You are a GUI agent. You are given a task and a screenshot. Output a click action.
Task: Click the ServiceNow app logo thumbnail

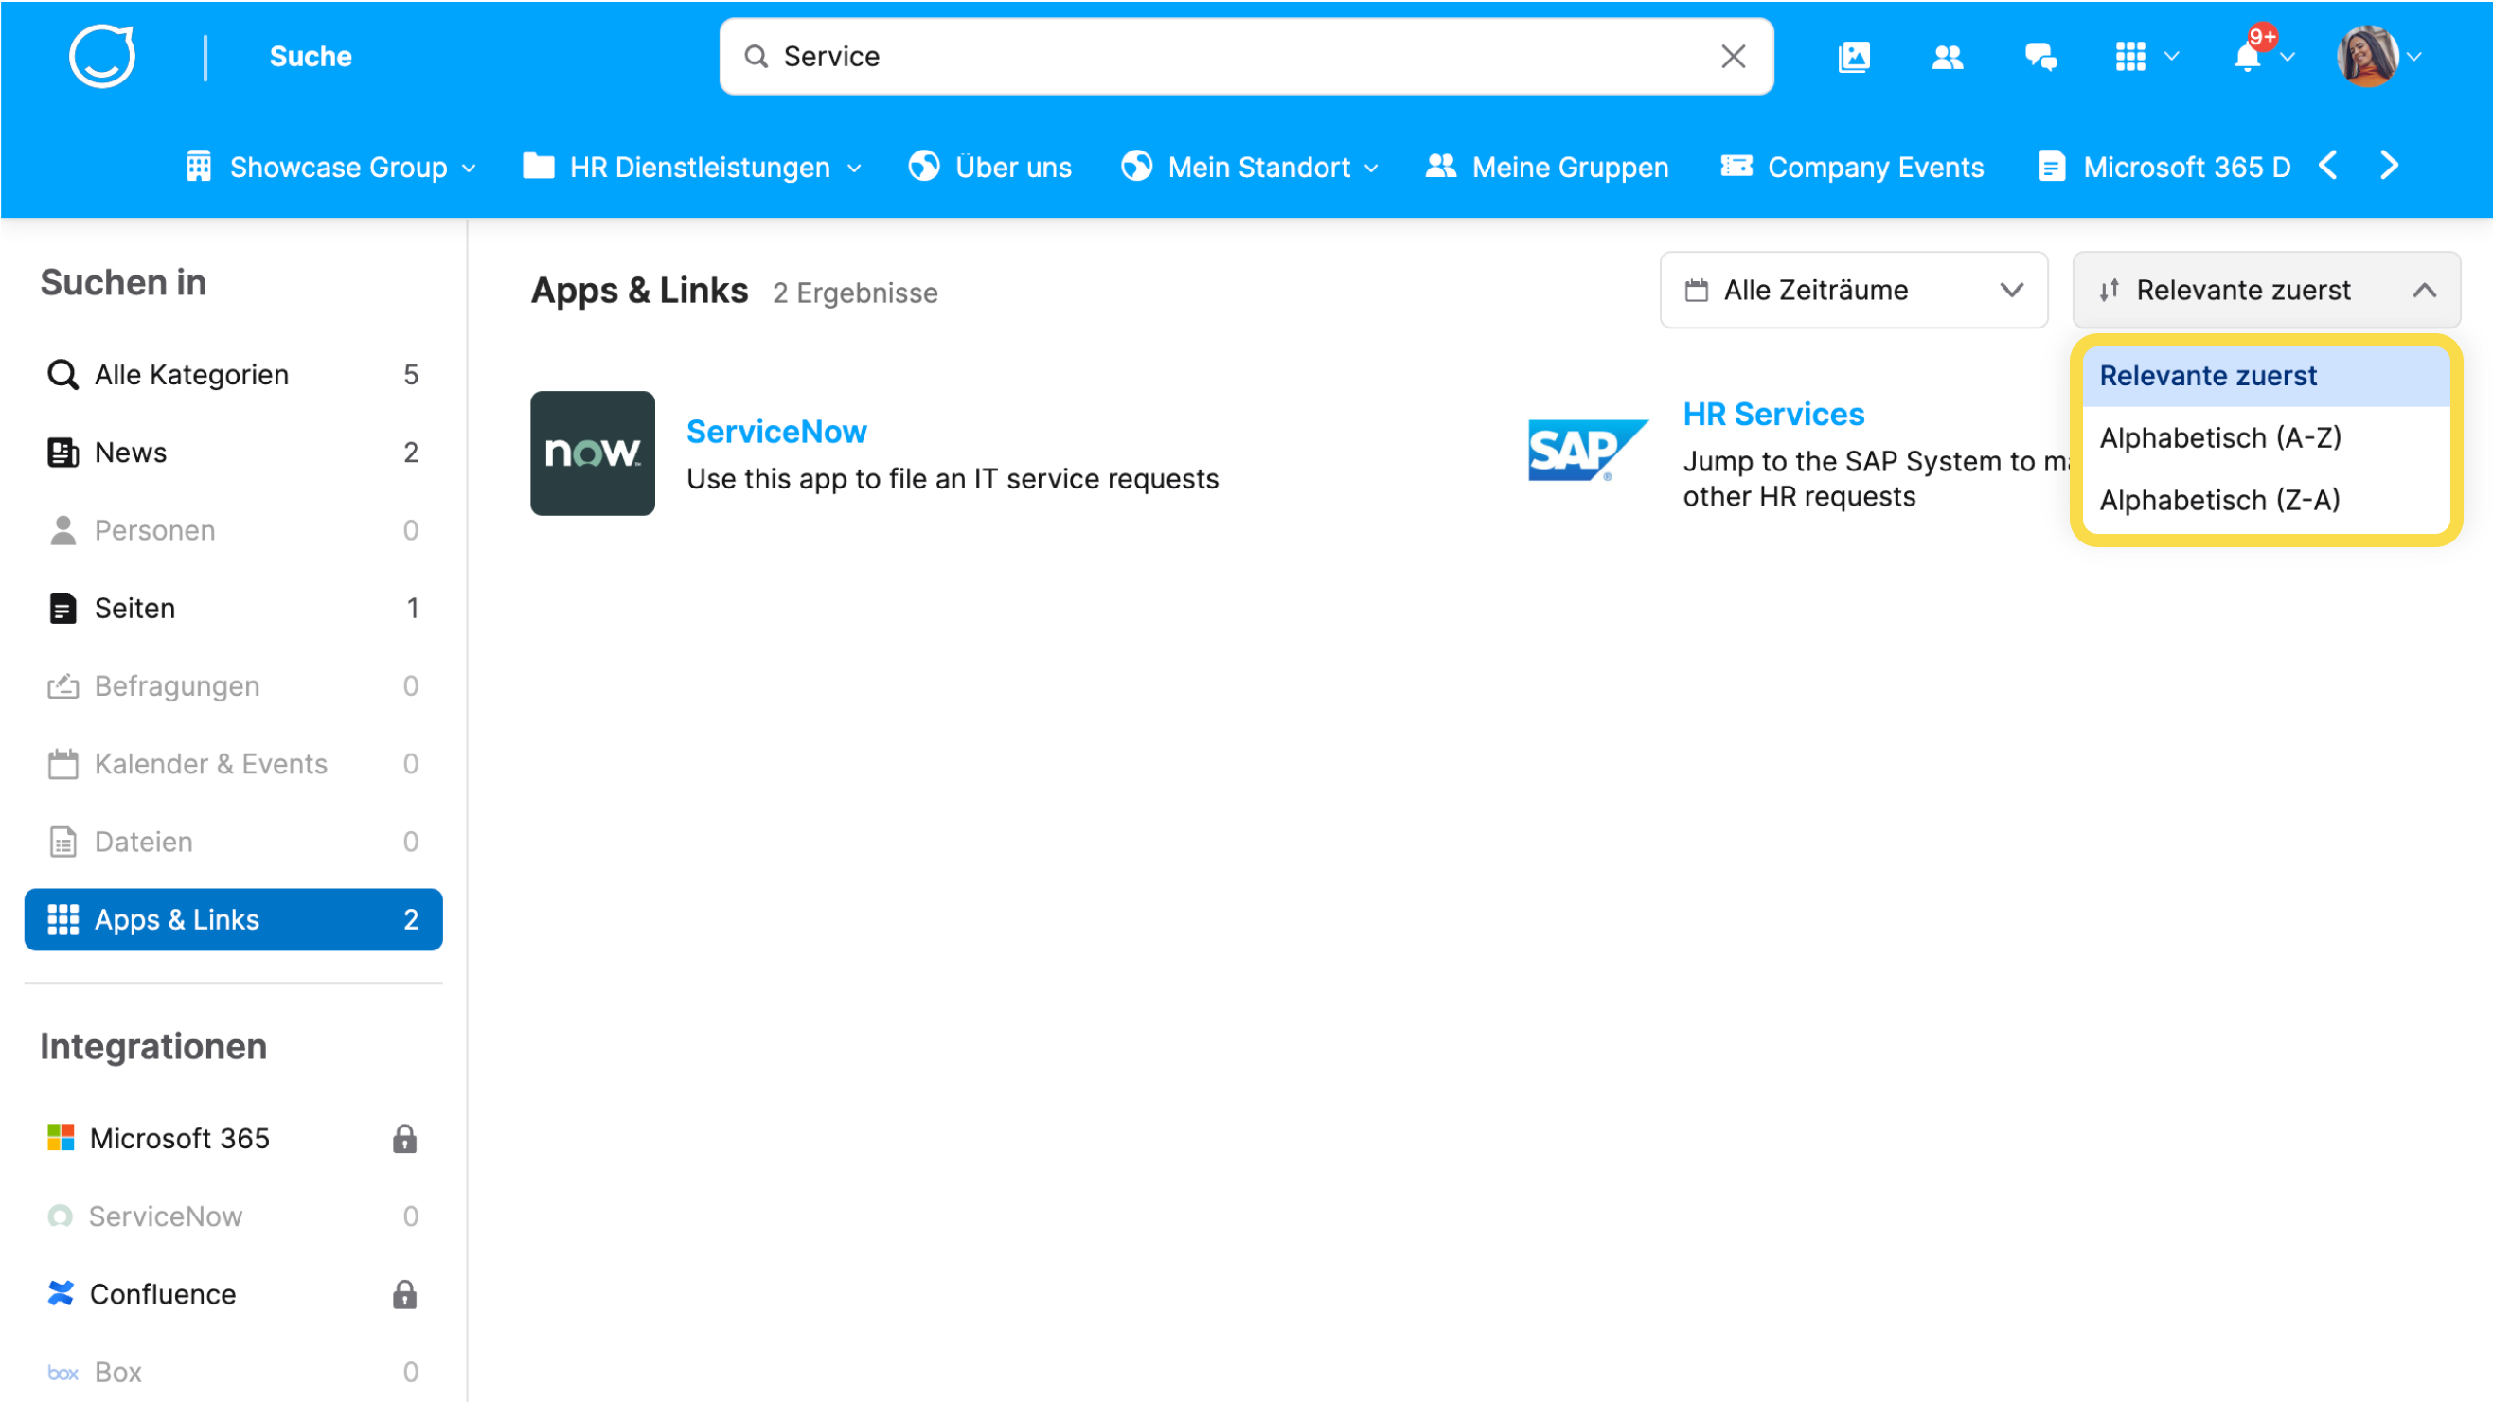point(593,453)
